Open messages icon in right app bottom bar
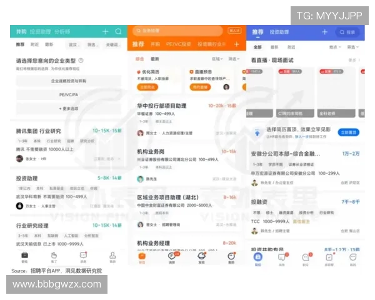This screenshot has width=375, height=300. coord(282,257)
